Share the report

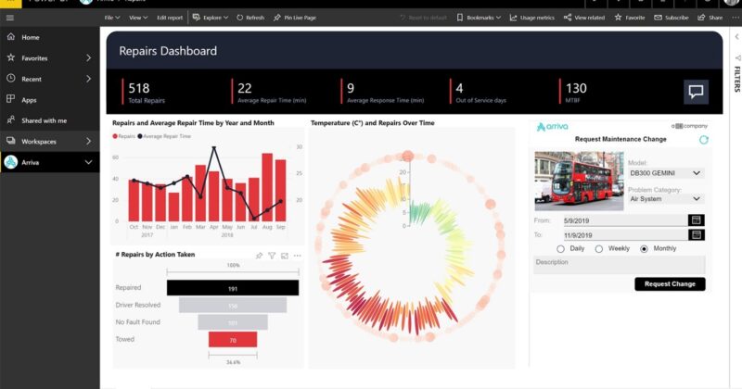pyautogui.click(x=710, y=18)
